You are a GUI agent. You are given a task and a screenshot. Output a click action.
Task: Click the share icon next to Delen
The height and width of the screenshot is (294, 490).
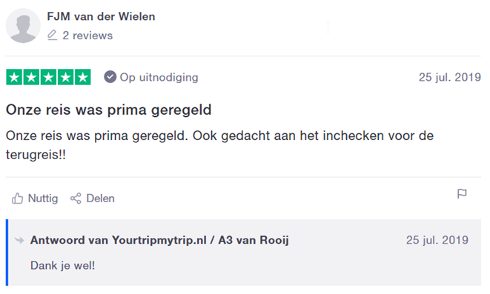pos(76,198)
